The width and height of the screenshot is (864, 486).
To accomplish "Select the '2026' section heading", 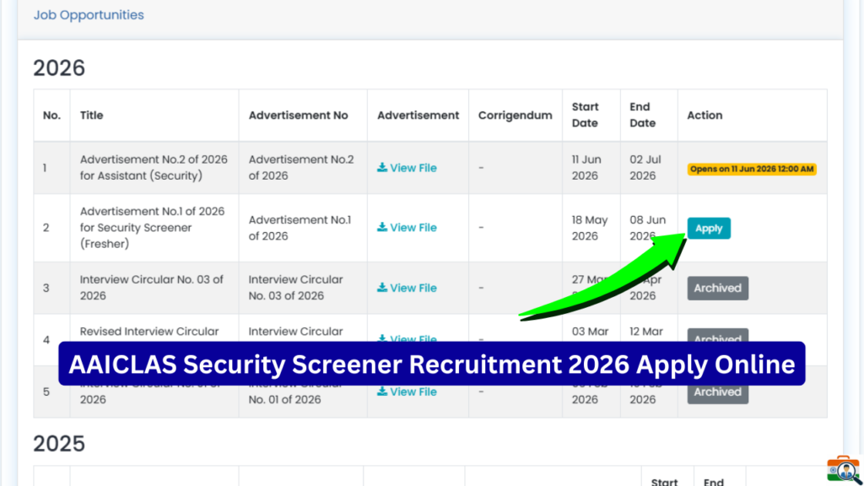I will (59, 67).
